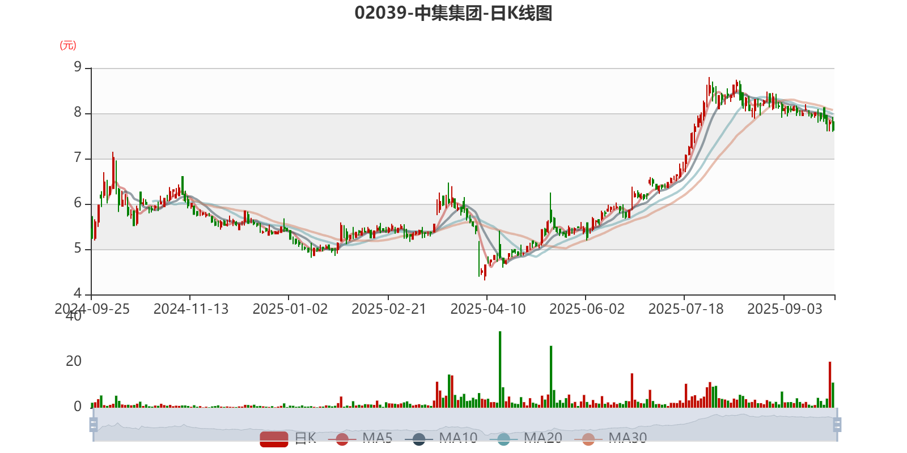Grab the left handle of the data zoom slider
Image resolution: width=907 pixels, height=453 pixels.
tap(94, 424)
